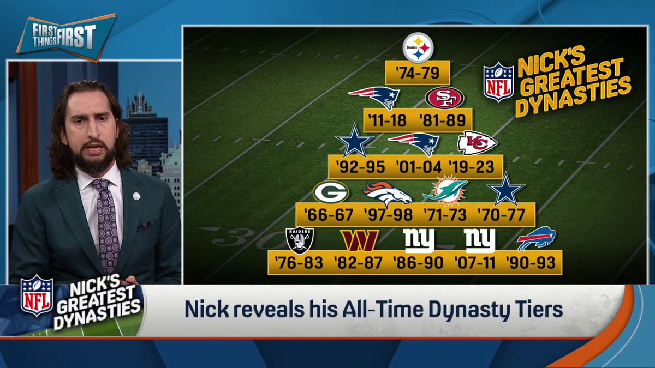655x368 pixels.
Task: Click the NFL shield in the pyramid graphic
Action: [498, 82]
